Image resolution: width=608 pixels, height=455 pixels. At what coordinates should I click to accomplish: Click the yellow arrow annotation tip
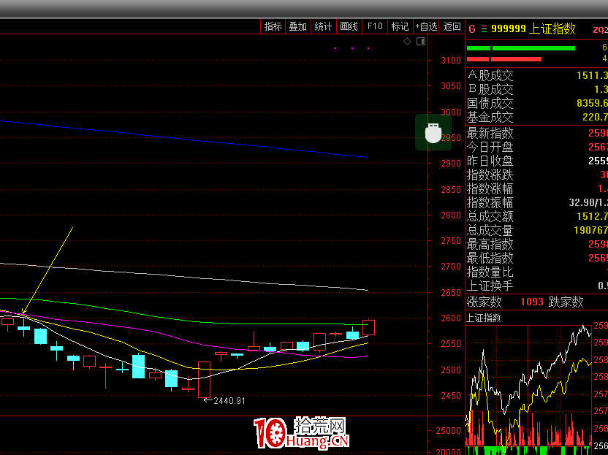[23, 315]
